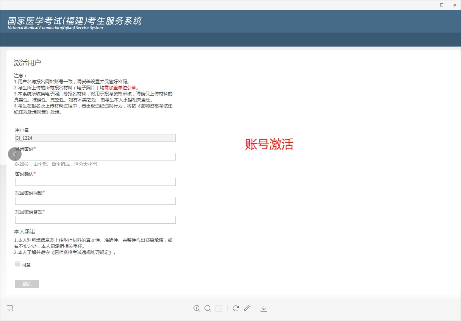Click the red 账号激活 label
This screenshot has height=321, width=461.
pyautogui.click(x=269, y=144)
